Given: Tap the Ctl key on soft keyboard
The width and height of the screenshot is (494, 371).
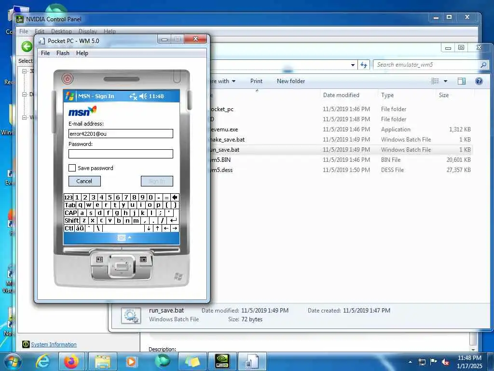Looking at the screenshot, I should pos(69,228).
